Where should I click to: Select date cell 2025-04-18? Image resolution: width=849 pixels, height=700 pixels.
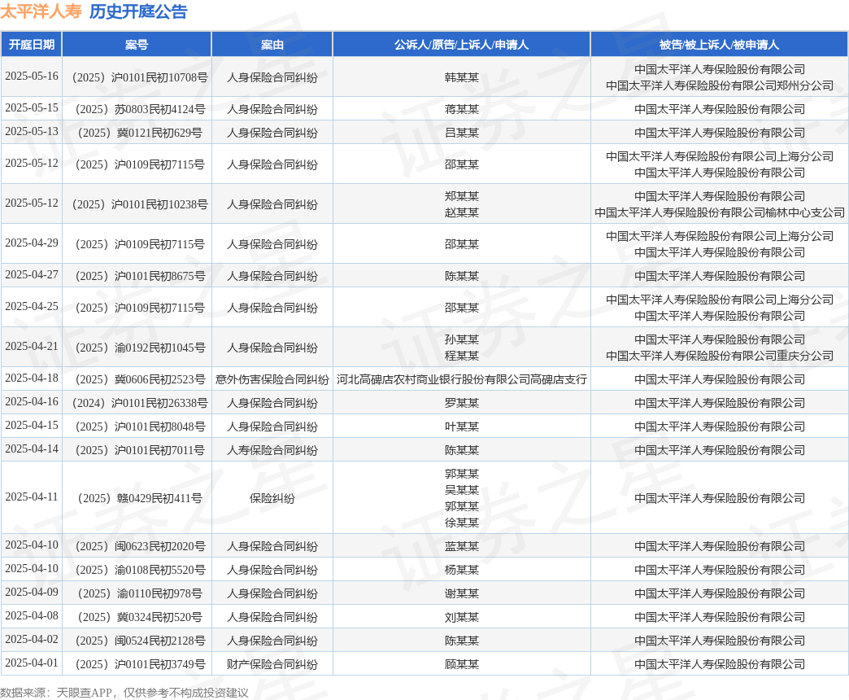click(x=32, y=378)
